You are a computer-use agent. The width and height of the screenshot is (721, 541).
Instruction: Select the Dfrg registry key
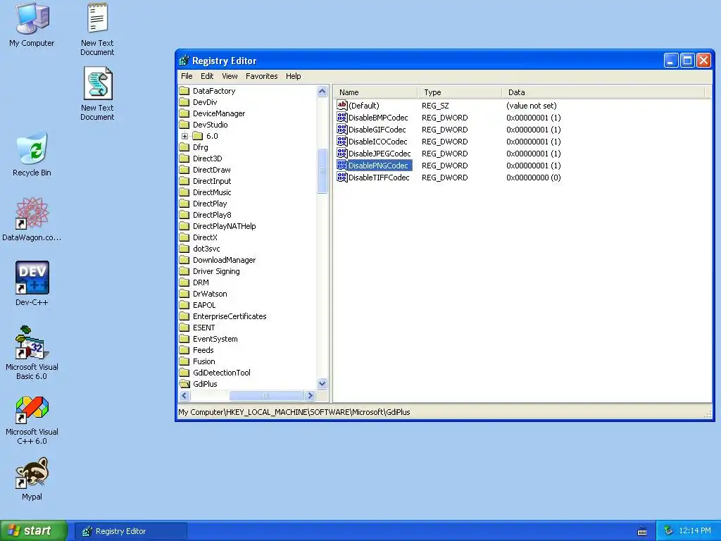pos(201,147)
